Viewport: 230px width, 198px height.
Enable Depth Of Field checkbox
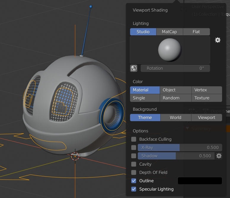point(134,172)
